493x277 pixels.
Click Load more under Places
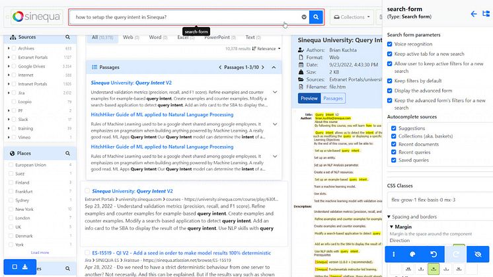tap(40, 253)
